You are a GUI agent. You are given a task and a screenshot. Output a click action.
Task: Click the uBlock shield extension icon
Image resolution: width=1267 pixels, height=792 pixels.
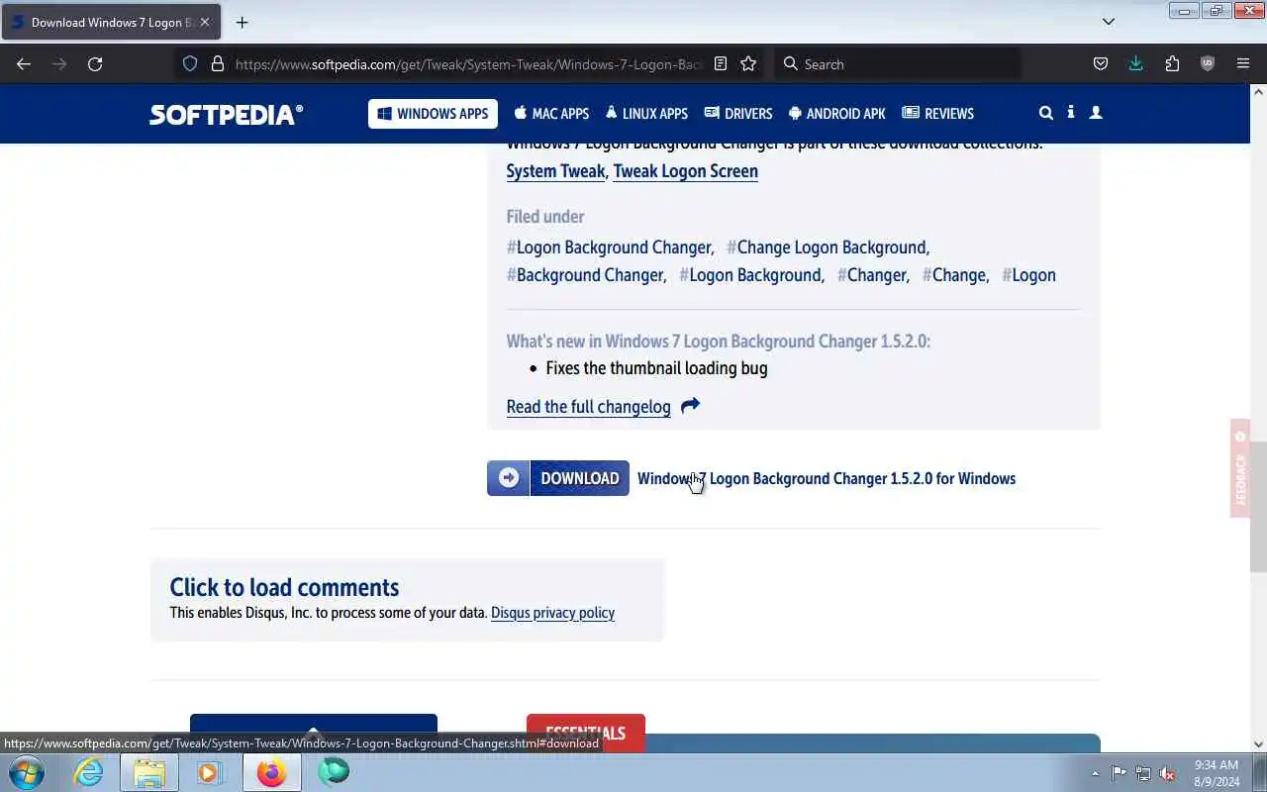point(1208,63)
